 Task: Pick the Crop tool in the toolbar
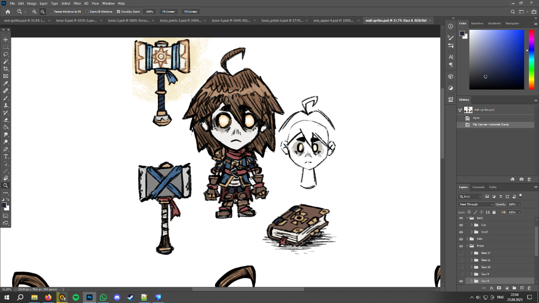(x=6, y=69)
